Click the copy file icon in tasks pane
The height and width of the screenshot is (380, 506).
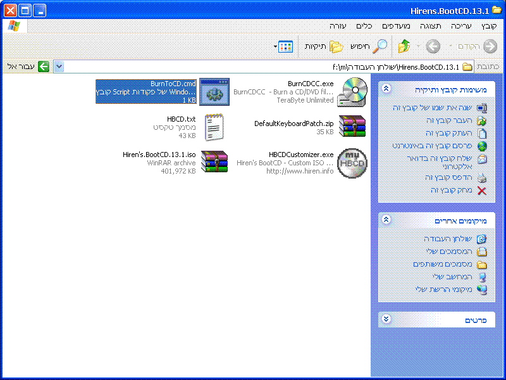(x=482, y=133)
